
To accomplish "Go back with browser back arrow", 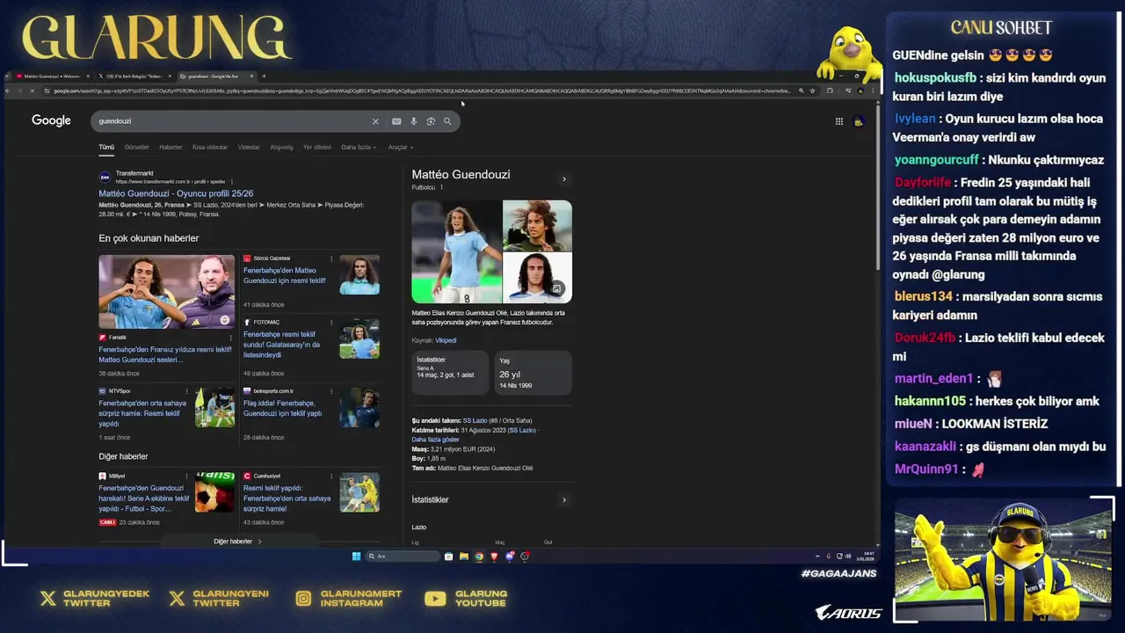I will pos(9,91).
